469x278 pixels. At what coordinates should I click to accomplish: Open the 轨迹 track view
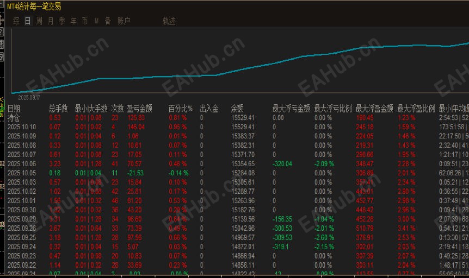169,21
